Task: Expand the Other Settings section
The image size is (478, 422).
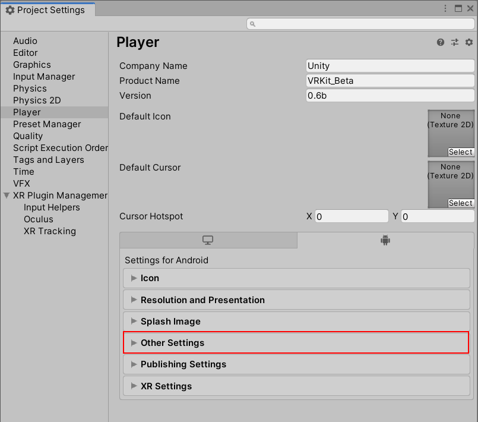Action: pos(172,343)
